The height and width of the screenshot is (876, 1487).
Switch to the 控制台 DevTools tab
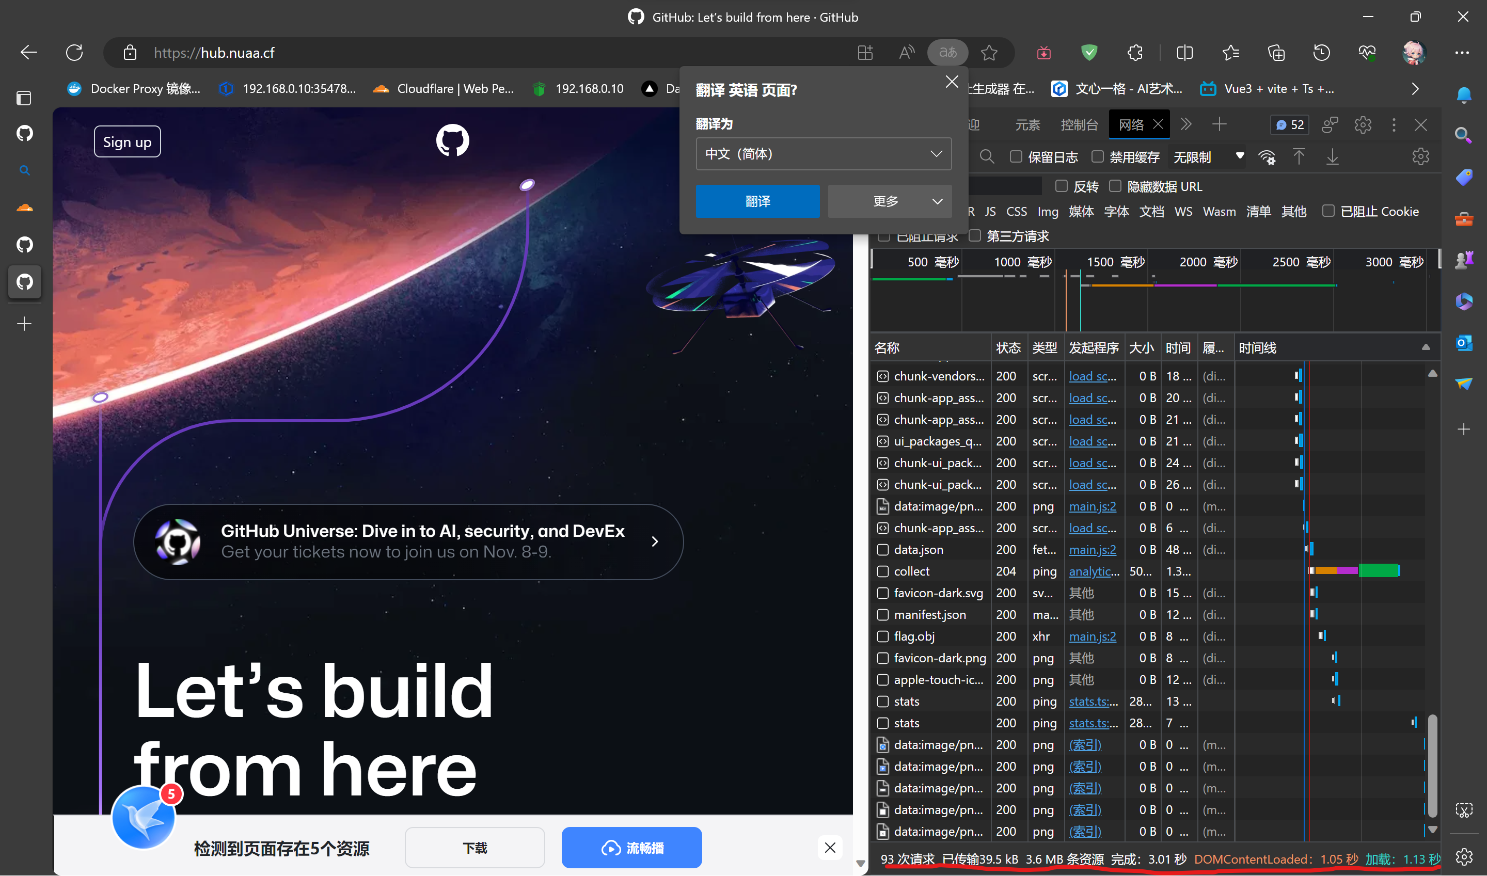1080,124
